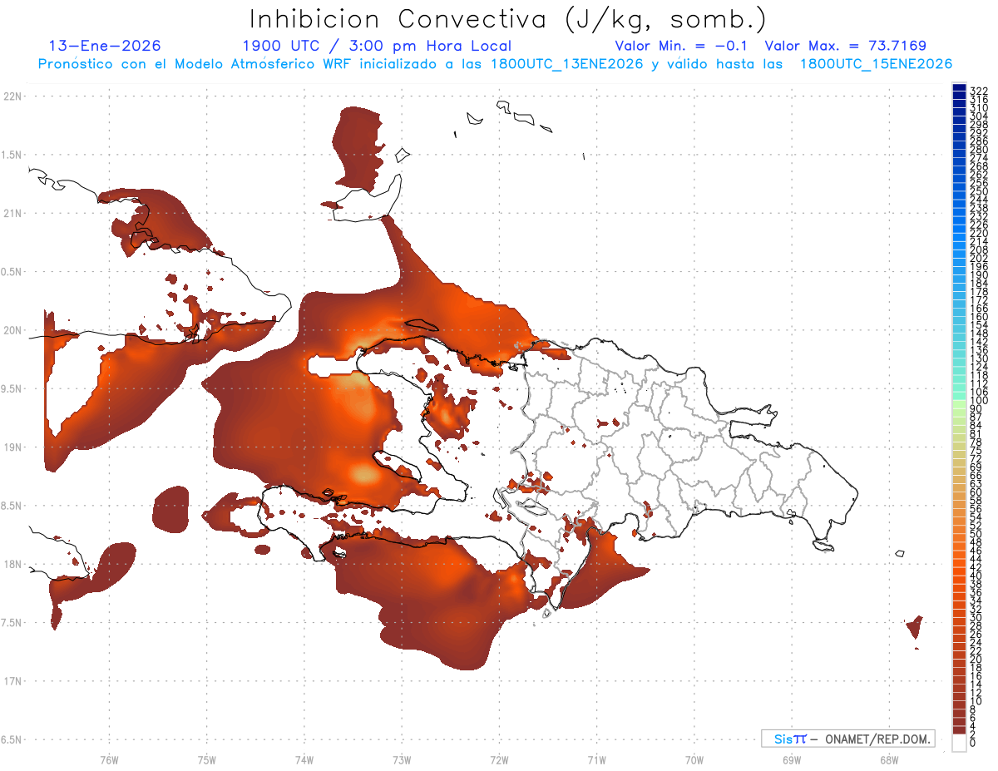Click the 71W longitude label
Viewport: 998px width, 771px height.
(596, 759)
